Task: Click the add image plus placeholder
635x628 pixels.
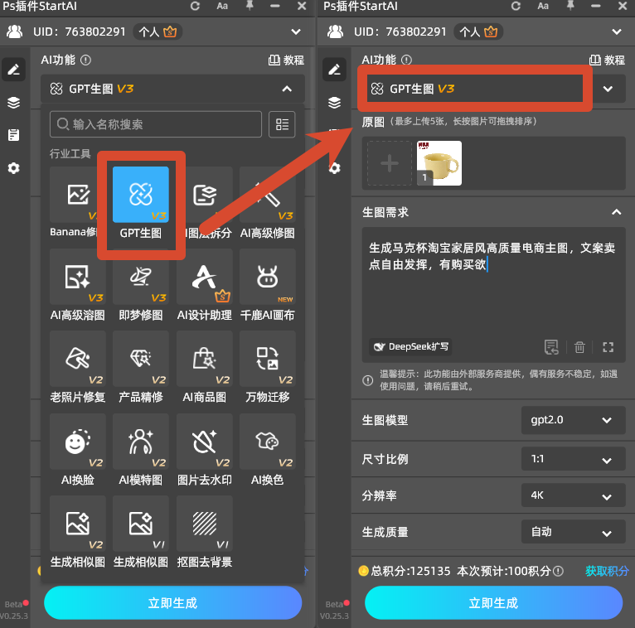Action: [389, 163]
